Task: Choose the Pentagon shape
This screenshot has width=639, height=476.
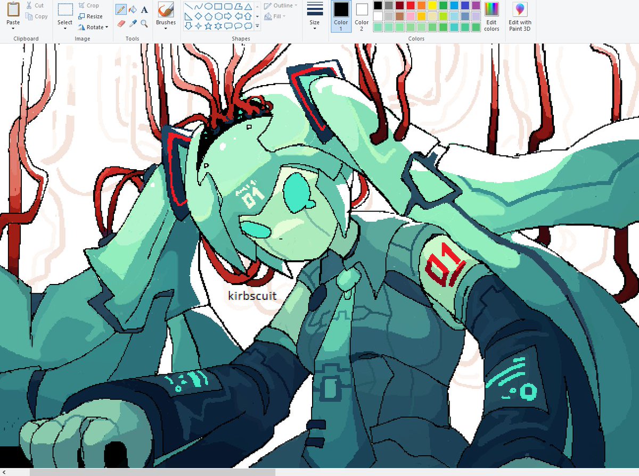Action: (208, 16)
